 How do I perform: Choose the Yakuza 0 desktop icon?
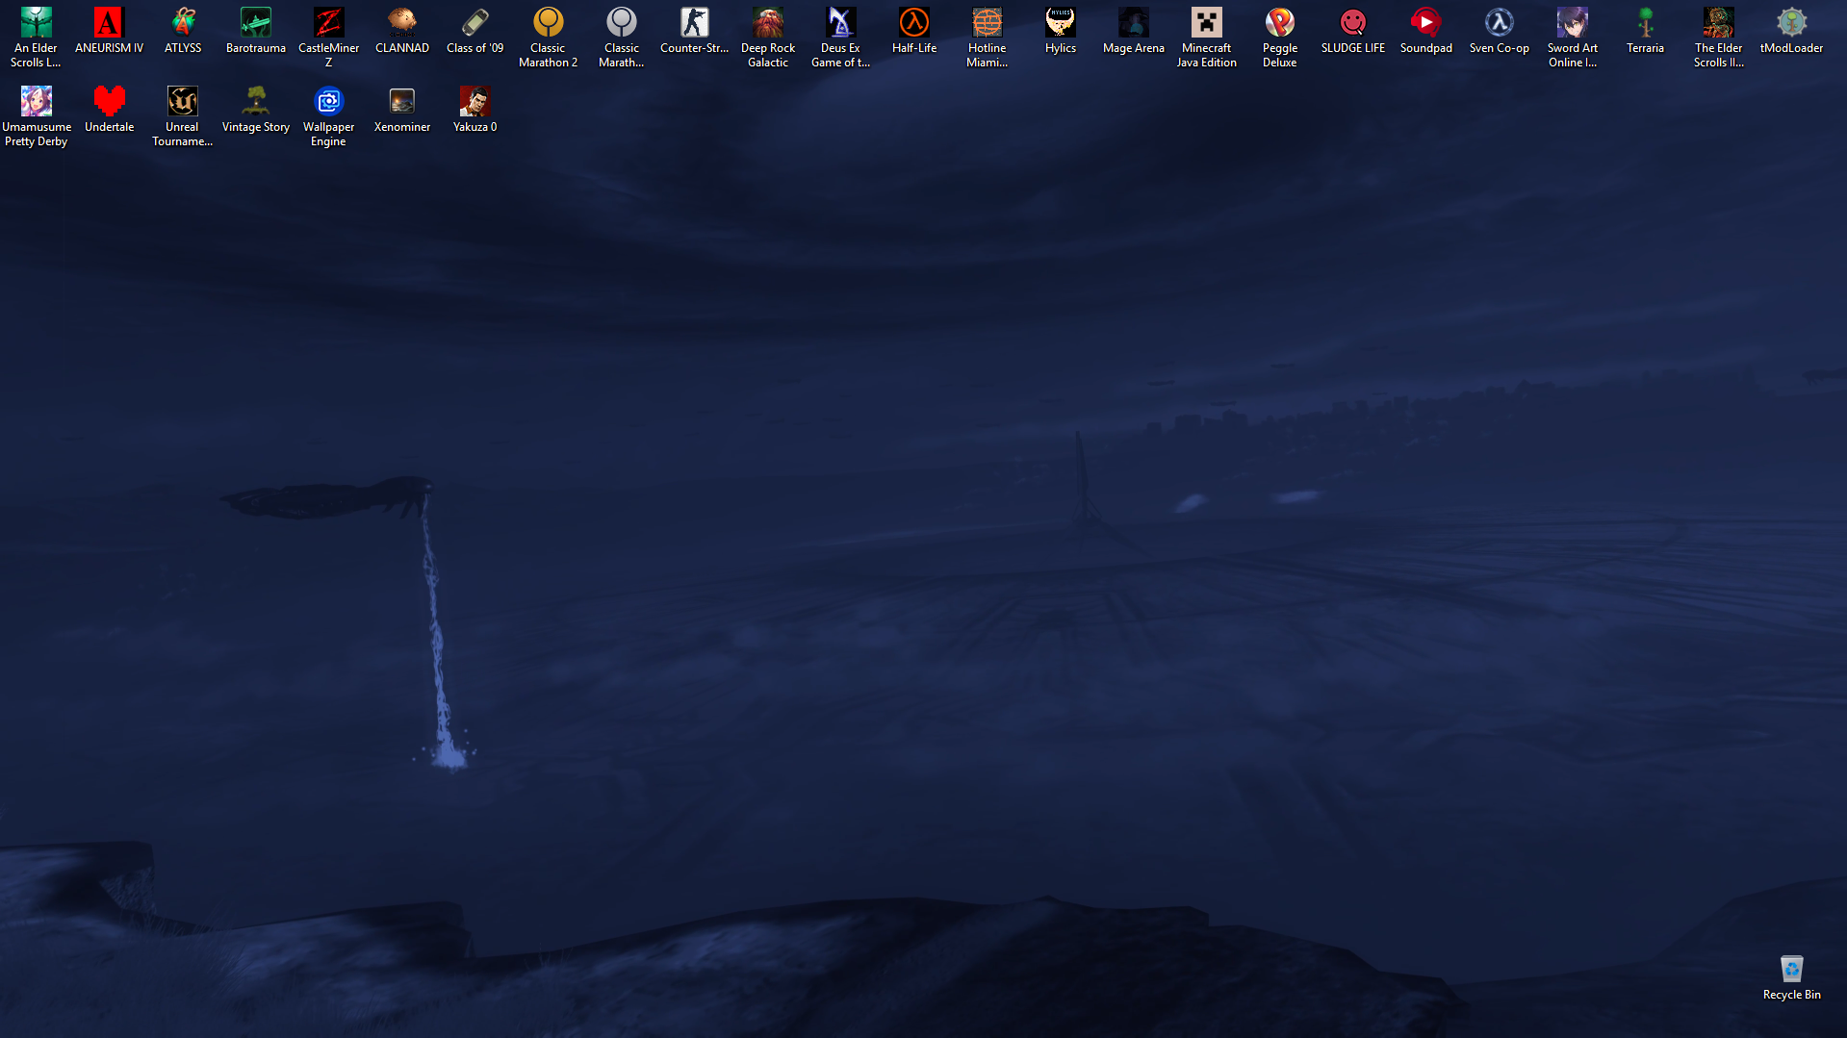click(x=475, y=110)
